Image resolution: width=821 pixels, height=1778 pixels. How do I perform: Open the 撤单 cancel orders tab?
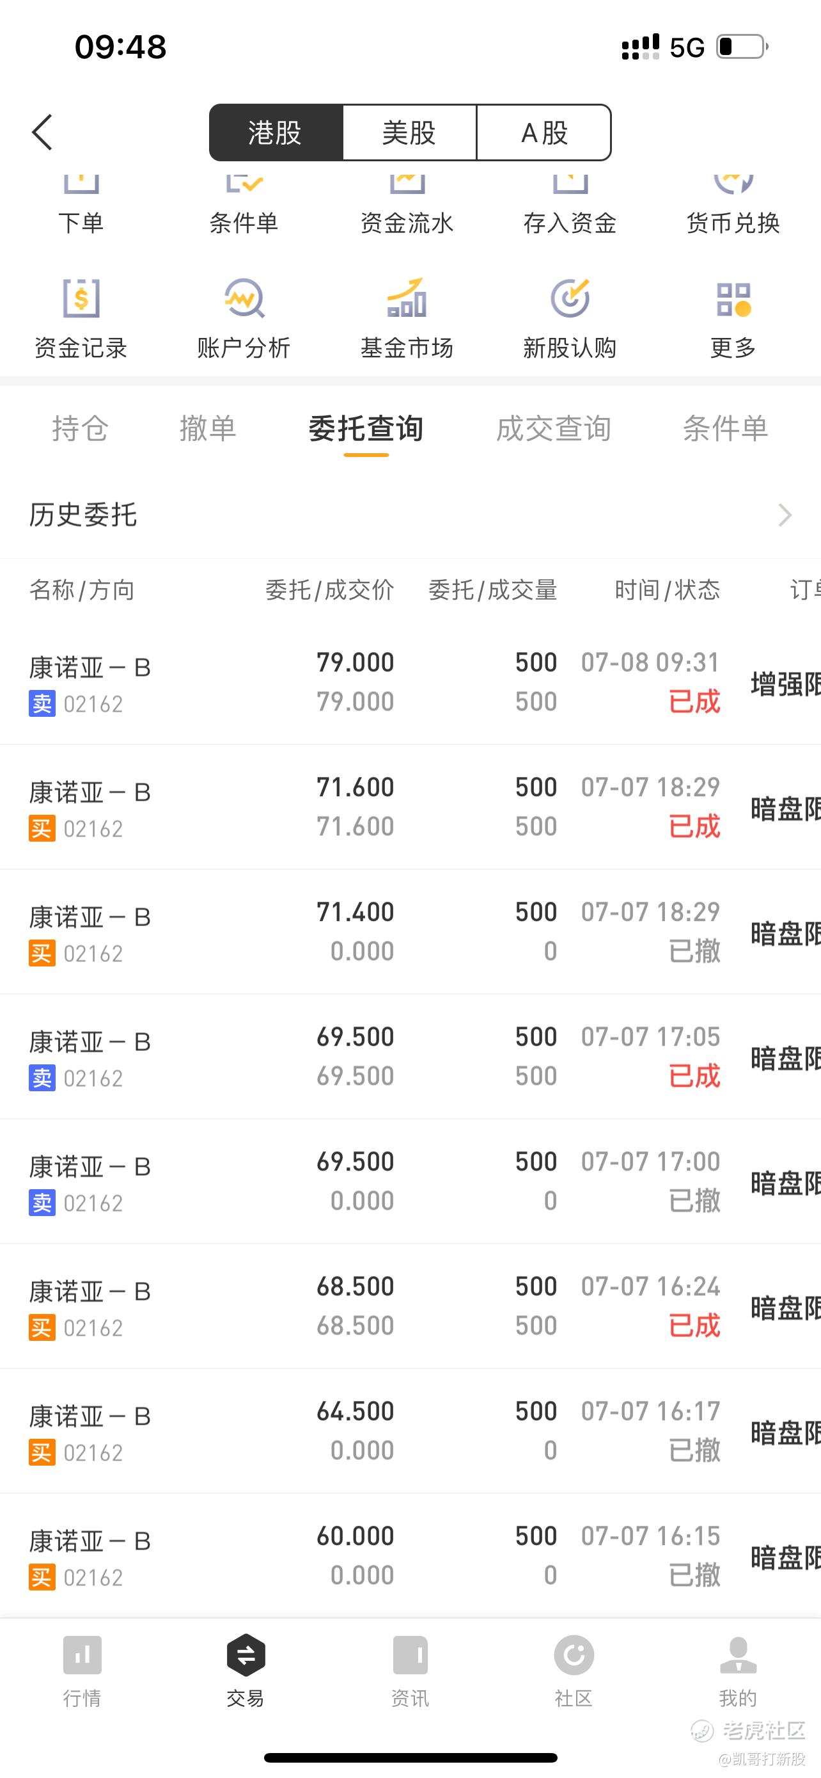click(x=208, y=429)
